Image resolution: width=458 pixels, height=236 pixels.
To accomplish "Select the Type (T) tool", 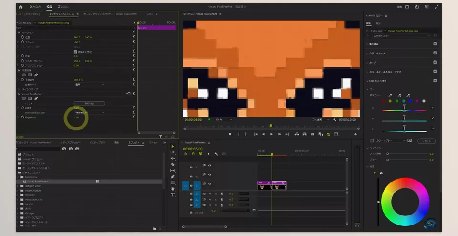I will [x=173, y=195].
